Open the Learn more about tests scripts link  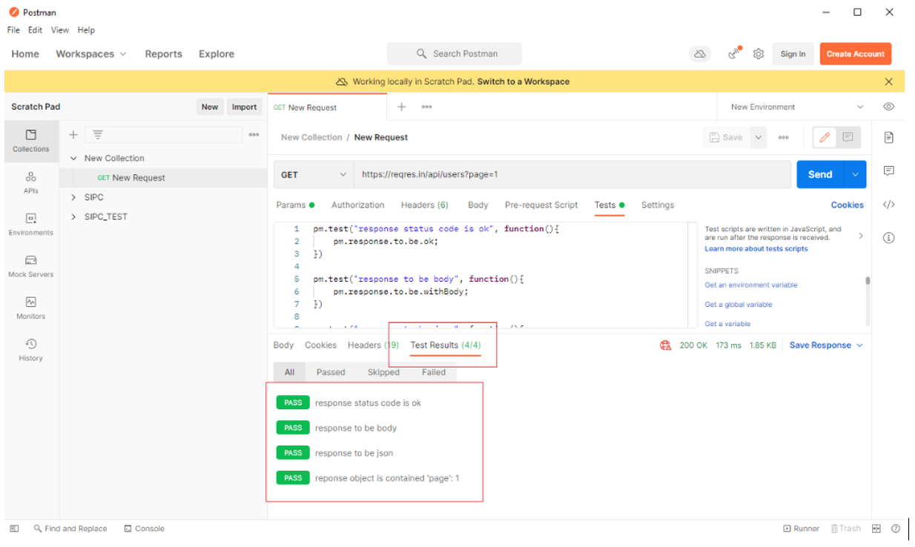coord(756,248)
